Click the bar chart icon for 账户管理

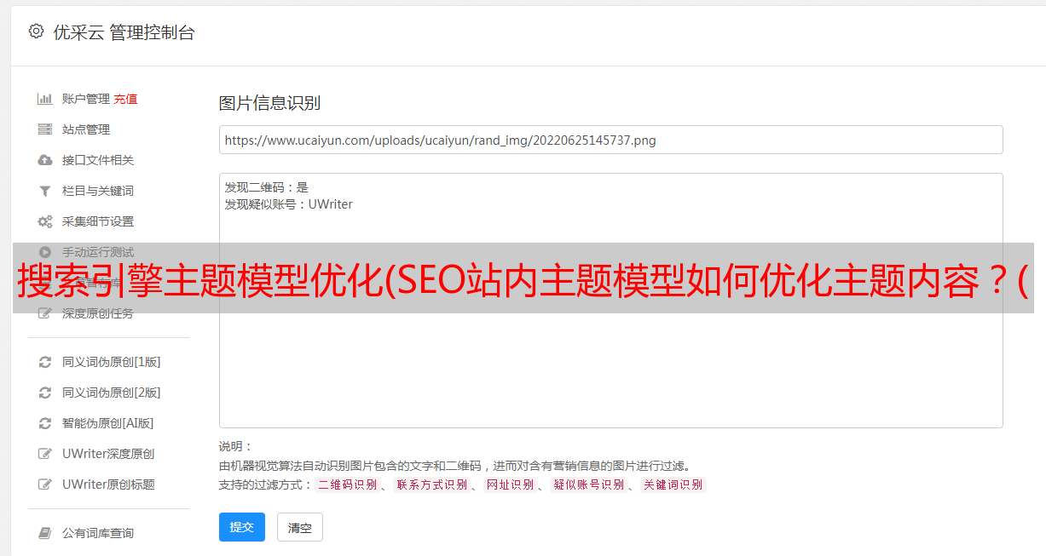45,99
